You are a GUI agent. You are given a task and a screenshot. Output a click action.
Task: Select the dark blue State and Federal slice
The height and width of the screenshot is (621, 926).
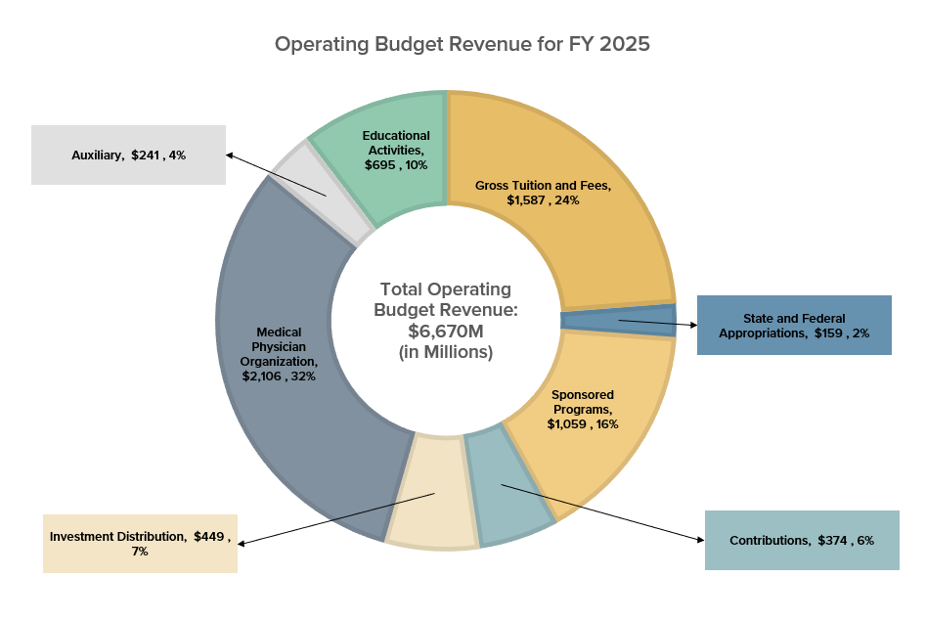pos(616,320)
